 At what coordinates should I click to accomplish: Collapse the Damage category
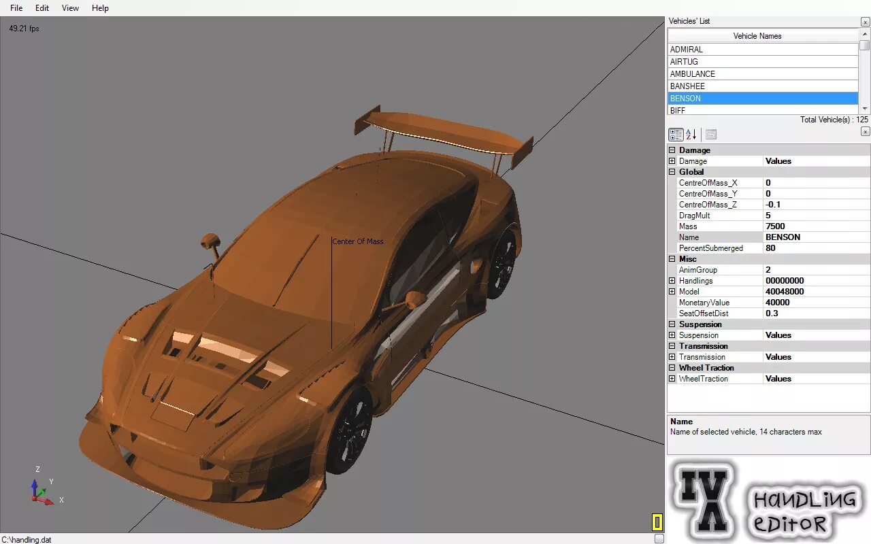point(672,150)
